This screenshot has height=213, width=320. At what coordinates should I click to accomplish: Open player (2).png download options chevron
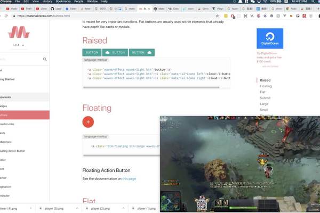(124, 208)
